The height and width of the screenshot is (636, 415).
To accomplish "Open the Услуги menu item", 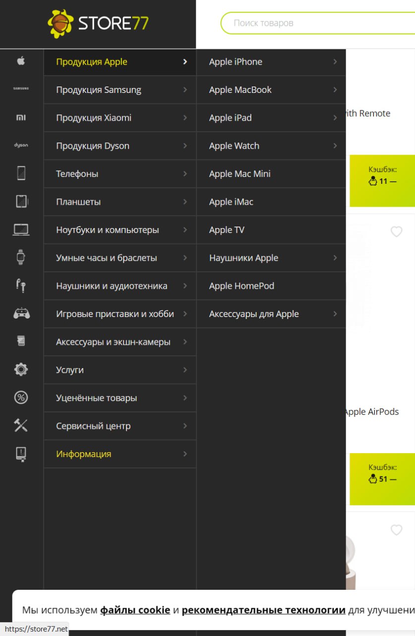I will [x=120, y=370].
